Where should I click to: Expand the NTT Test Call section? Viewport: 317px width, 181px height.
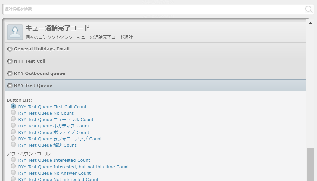[x=155, y=61]
